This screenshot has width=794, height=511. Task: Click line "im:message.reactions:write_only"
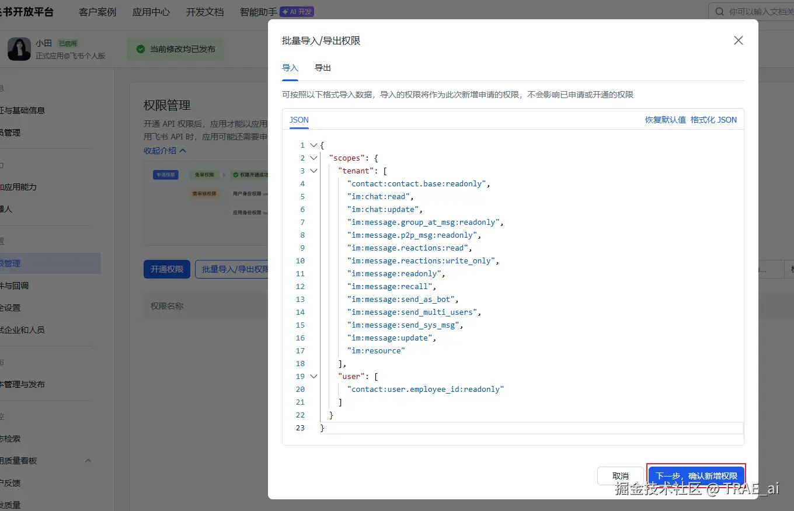pyautogui.click(x=420, y=261)
